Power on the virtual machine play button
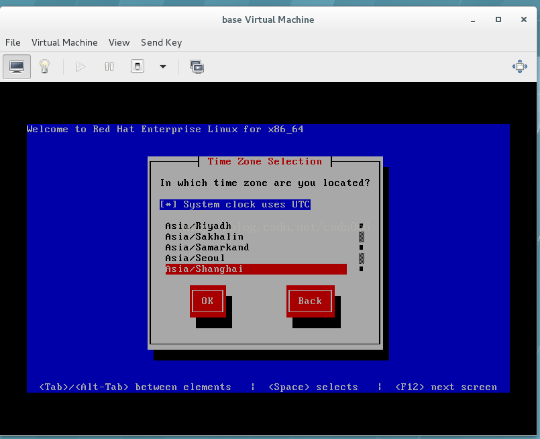Screen dimensions: 540x439 point(80,66)
